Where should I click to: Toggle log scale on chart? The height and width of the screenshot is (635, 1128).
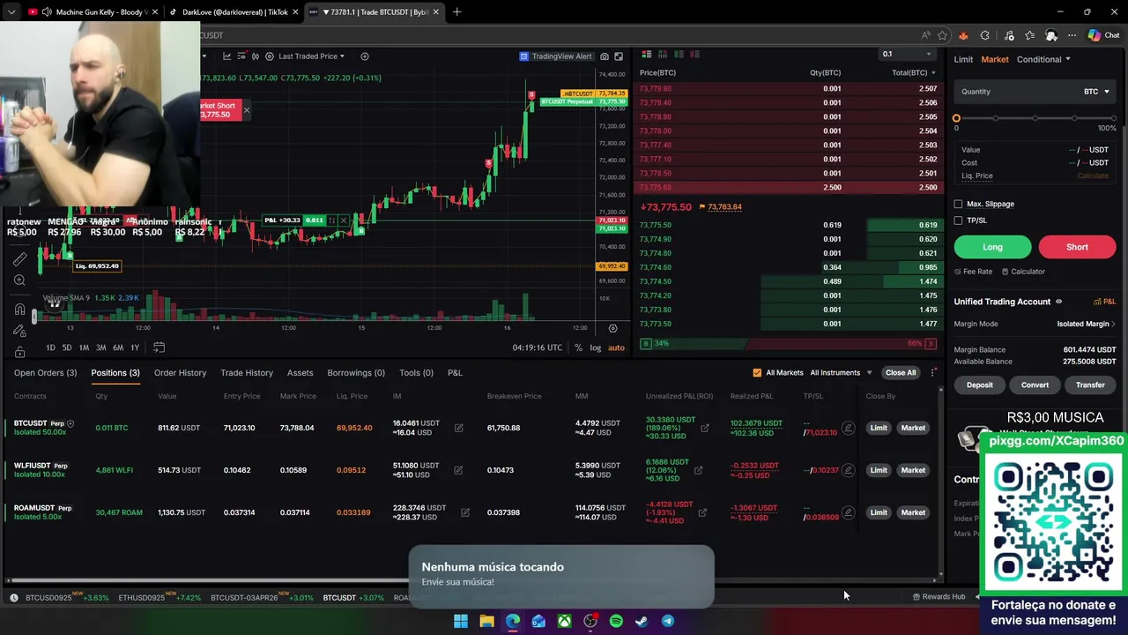point(596,347)
